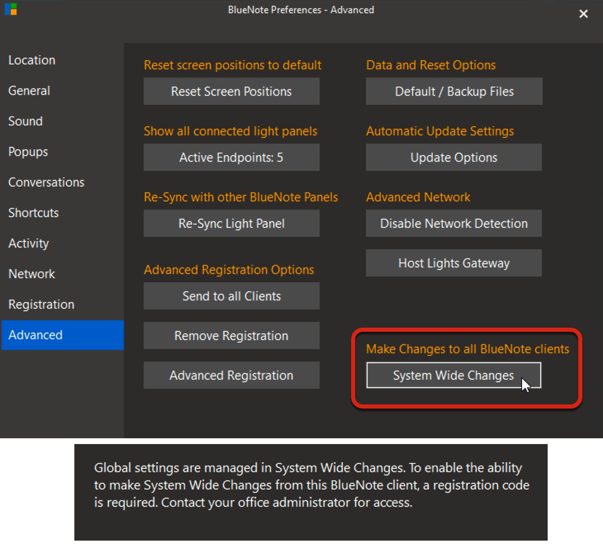
Task: Click Remove Registration button
Action: 231,336
